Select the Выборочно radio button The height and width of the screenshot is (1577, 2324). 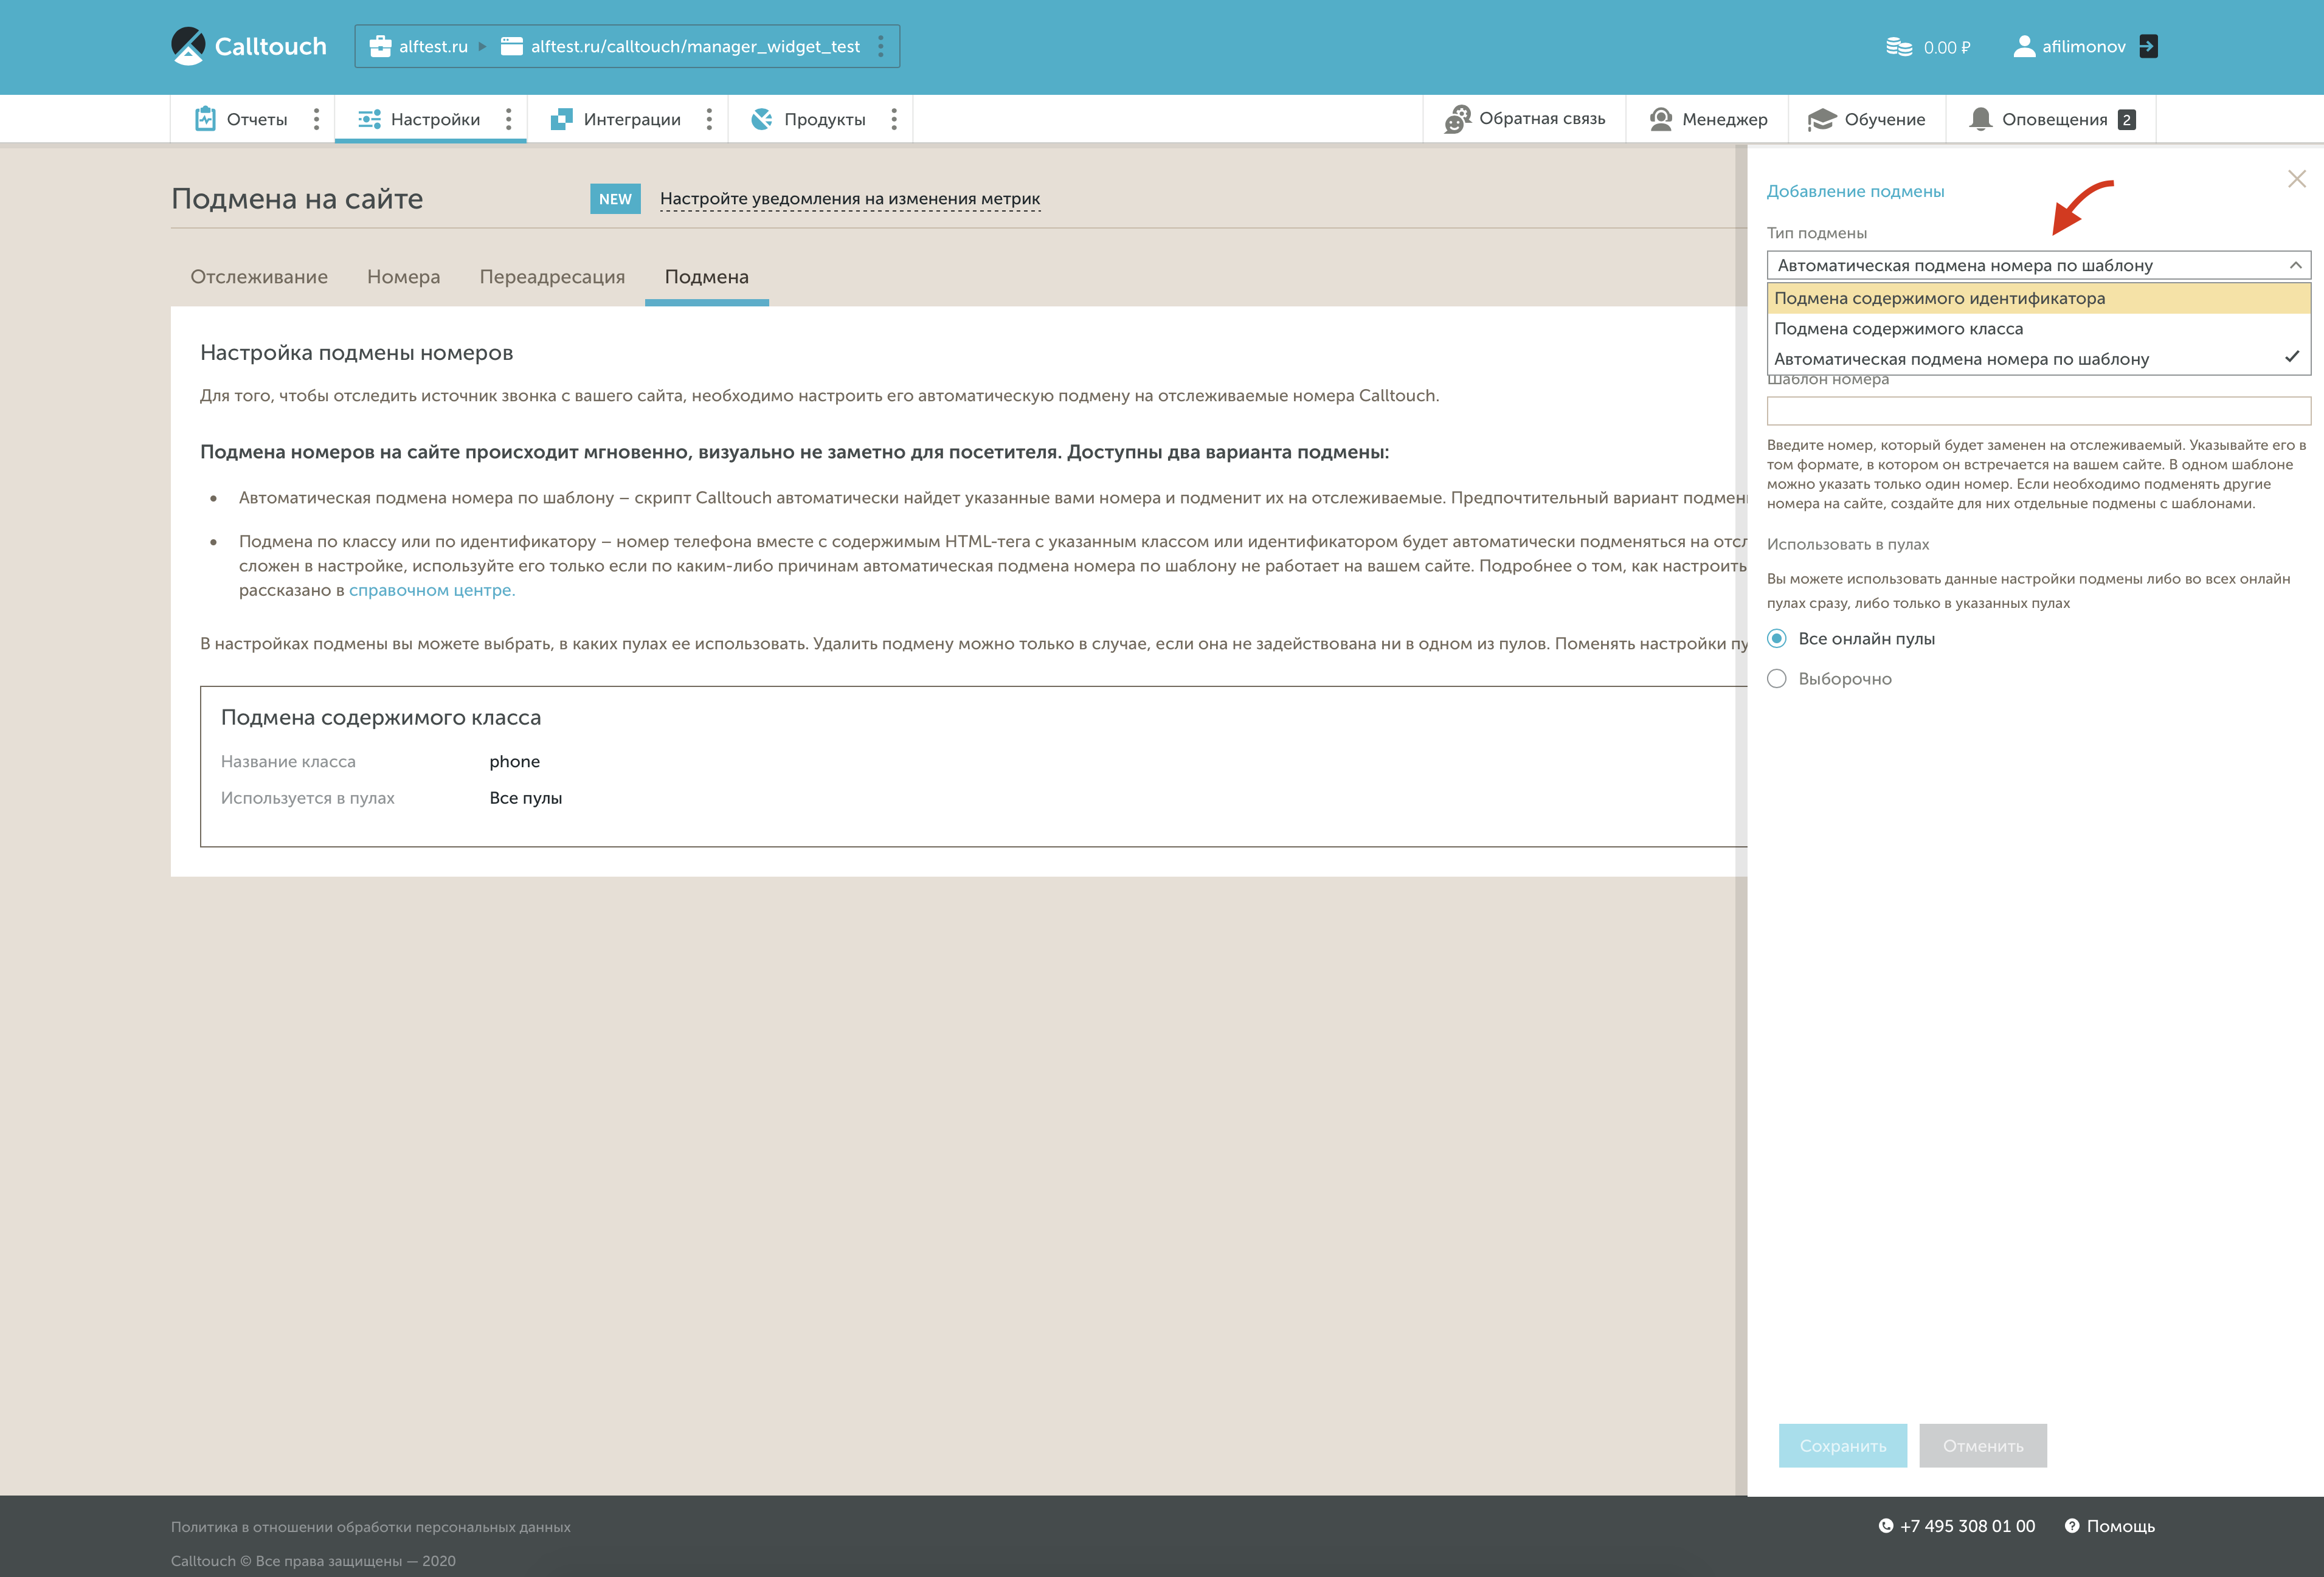tap(1776, 679)
